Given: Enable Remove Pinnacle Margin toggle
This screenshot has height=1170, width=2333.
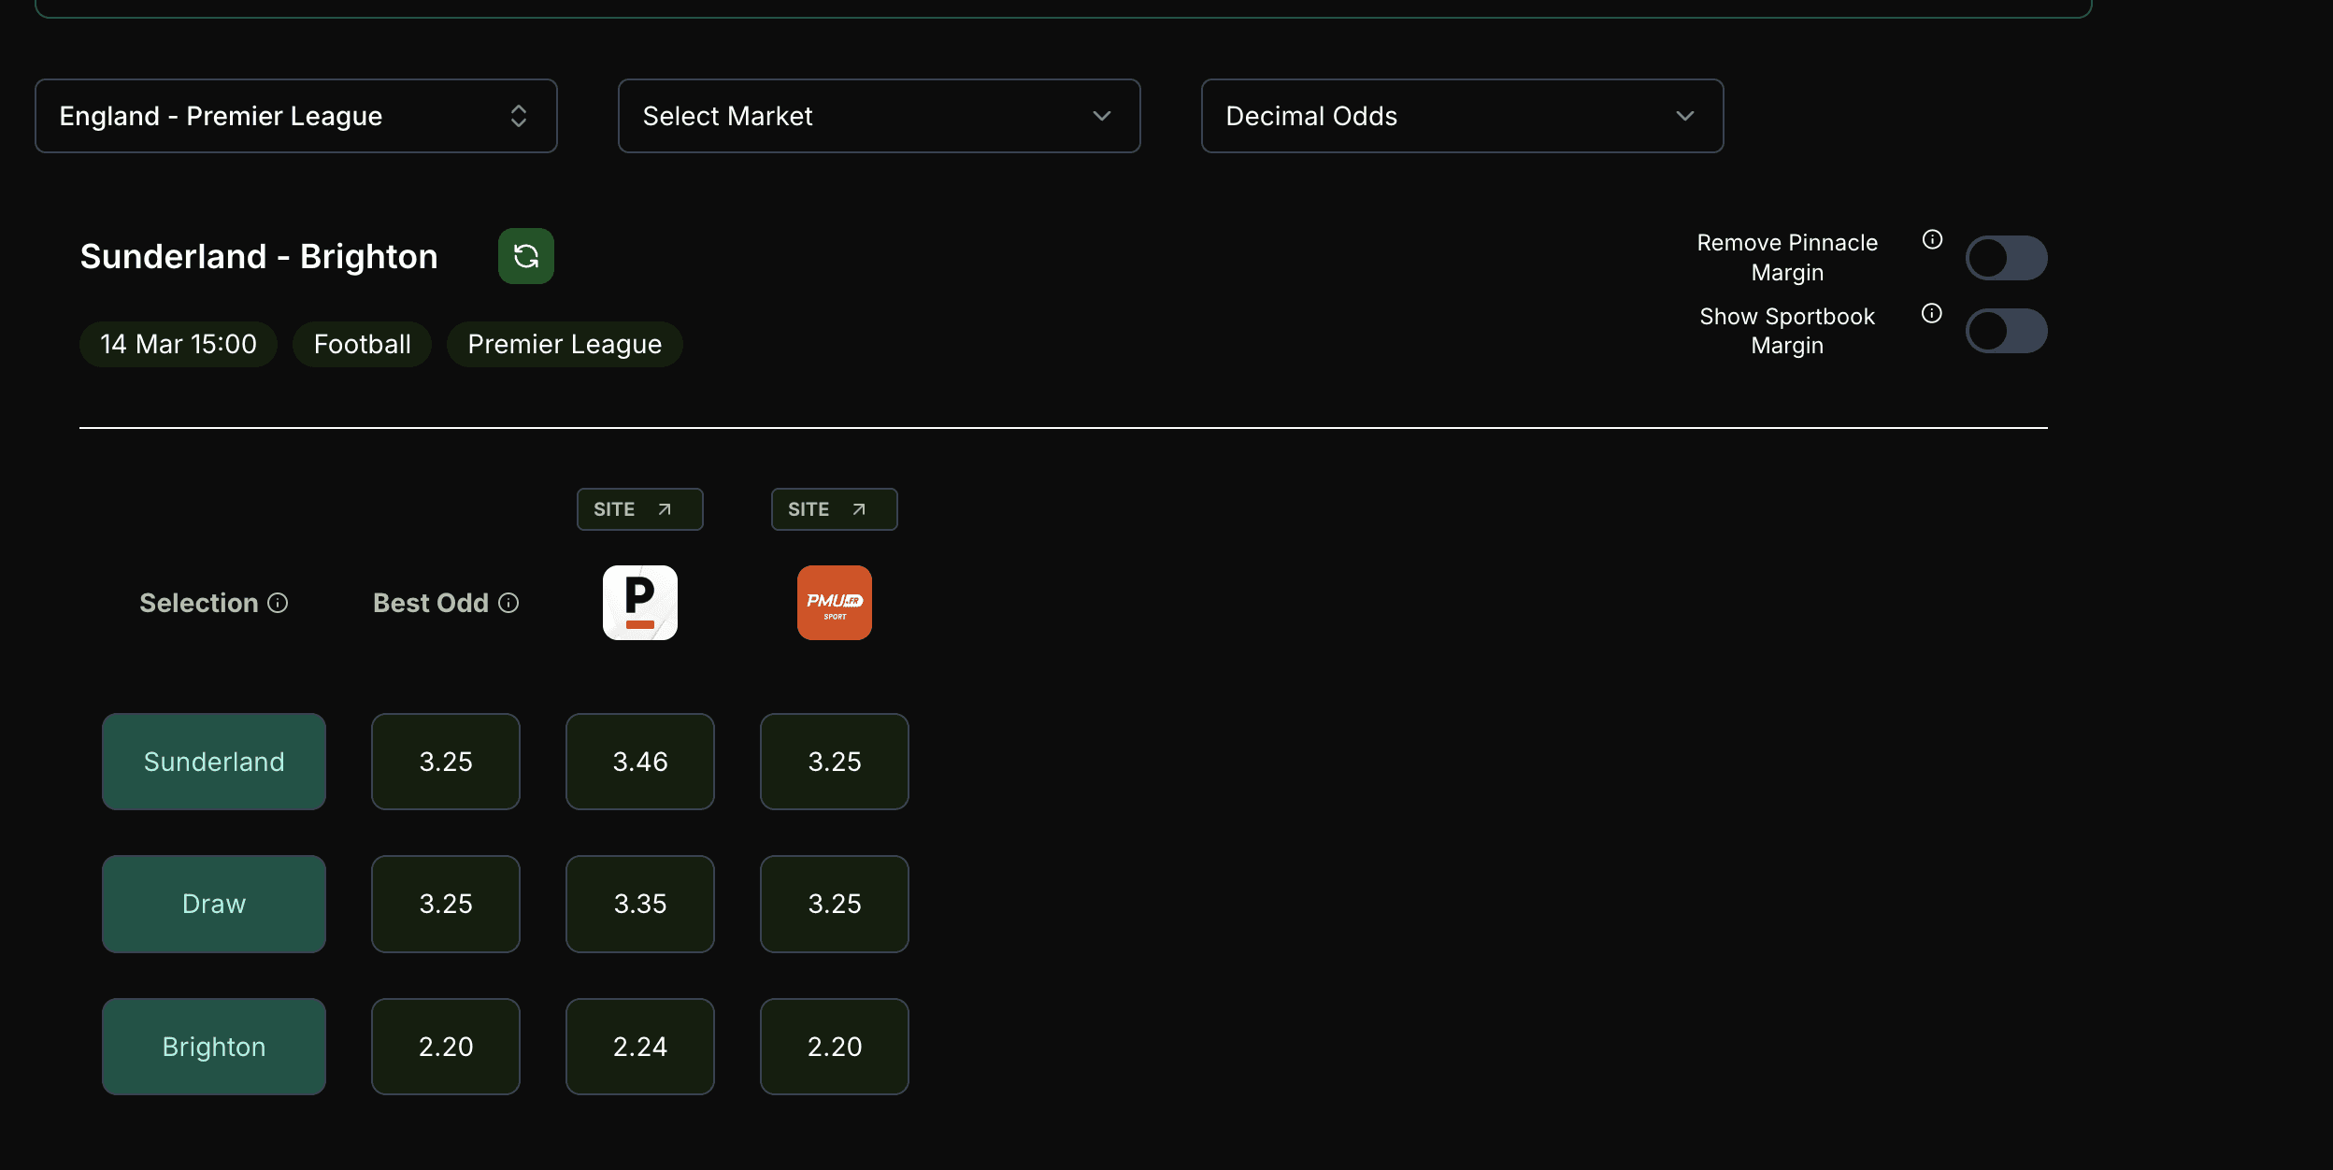Looking at the screenshot, I should (2006, 258).
